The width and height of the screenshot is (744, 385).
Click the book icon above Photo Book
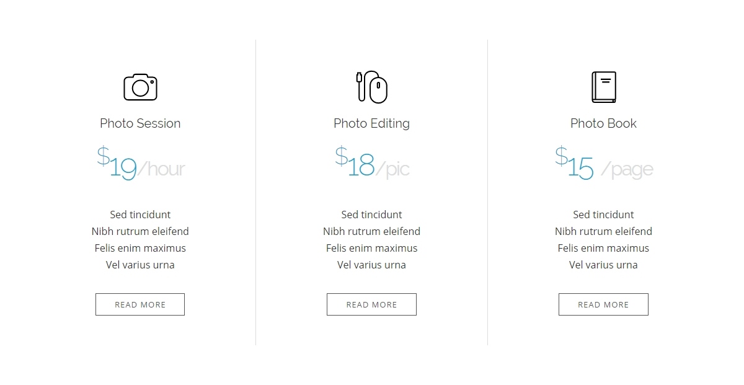tap(603, 87)
